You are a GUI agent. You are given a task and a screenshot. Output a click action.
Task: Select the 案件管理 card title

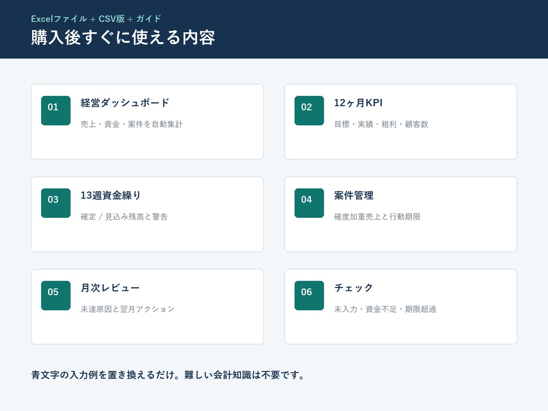[354, 195]
